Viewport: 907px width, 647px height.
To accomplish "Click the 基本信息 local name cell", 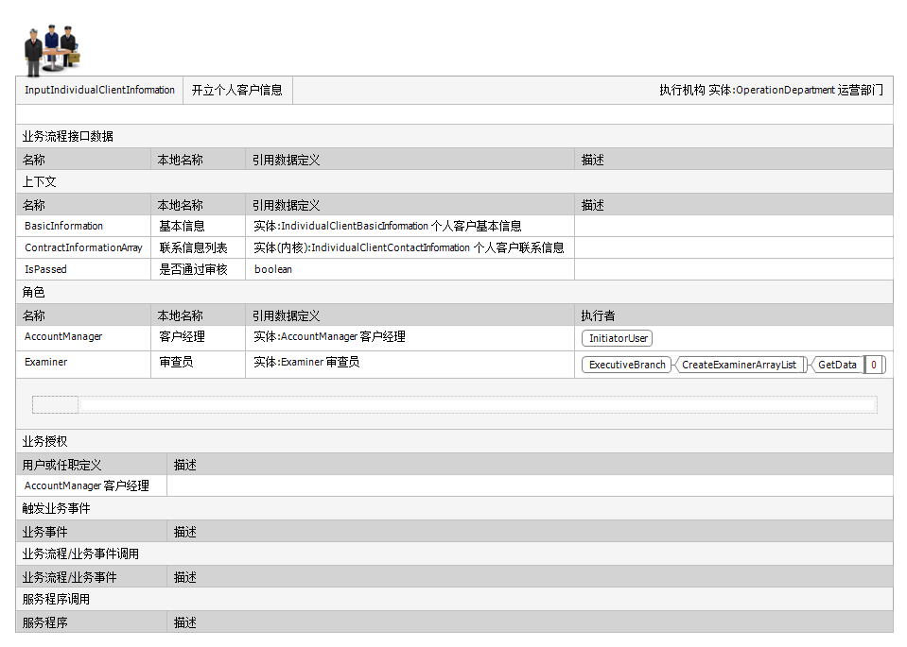I will tap(198, 226).
